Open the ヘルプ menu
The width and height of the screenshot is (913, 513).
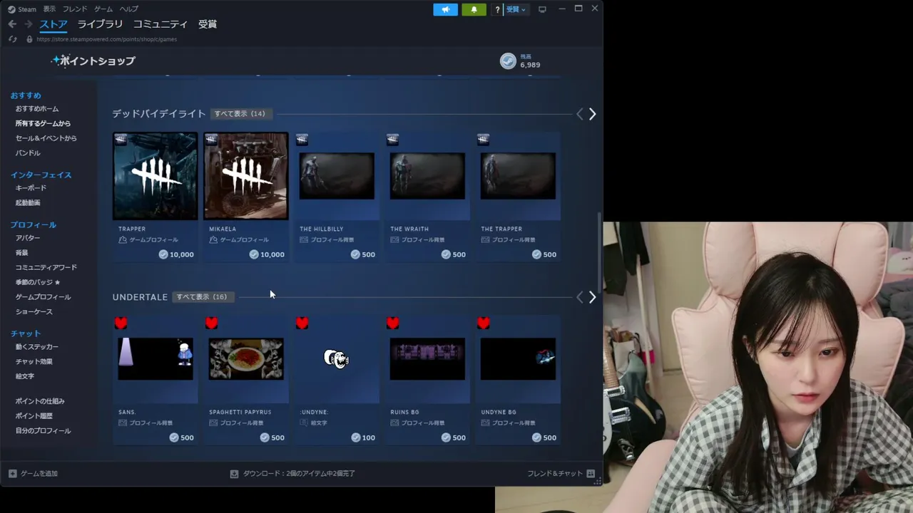point(129,9)
